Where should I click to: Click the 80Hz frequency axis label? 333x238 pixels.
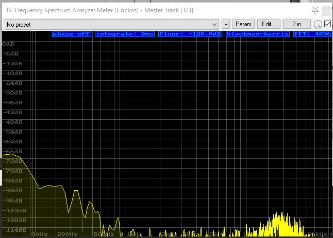click(x=39, y=234)
